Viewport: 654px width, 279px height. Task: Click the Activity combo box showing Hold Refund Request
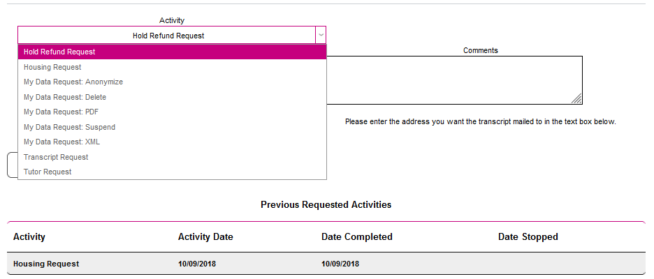pyautogui.click(x=168, y=36)
